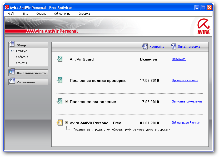Viewport: 219px width, 157px height.
Task: Open the Онлайн-справка link
Action: coord(189,47)
